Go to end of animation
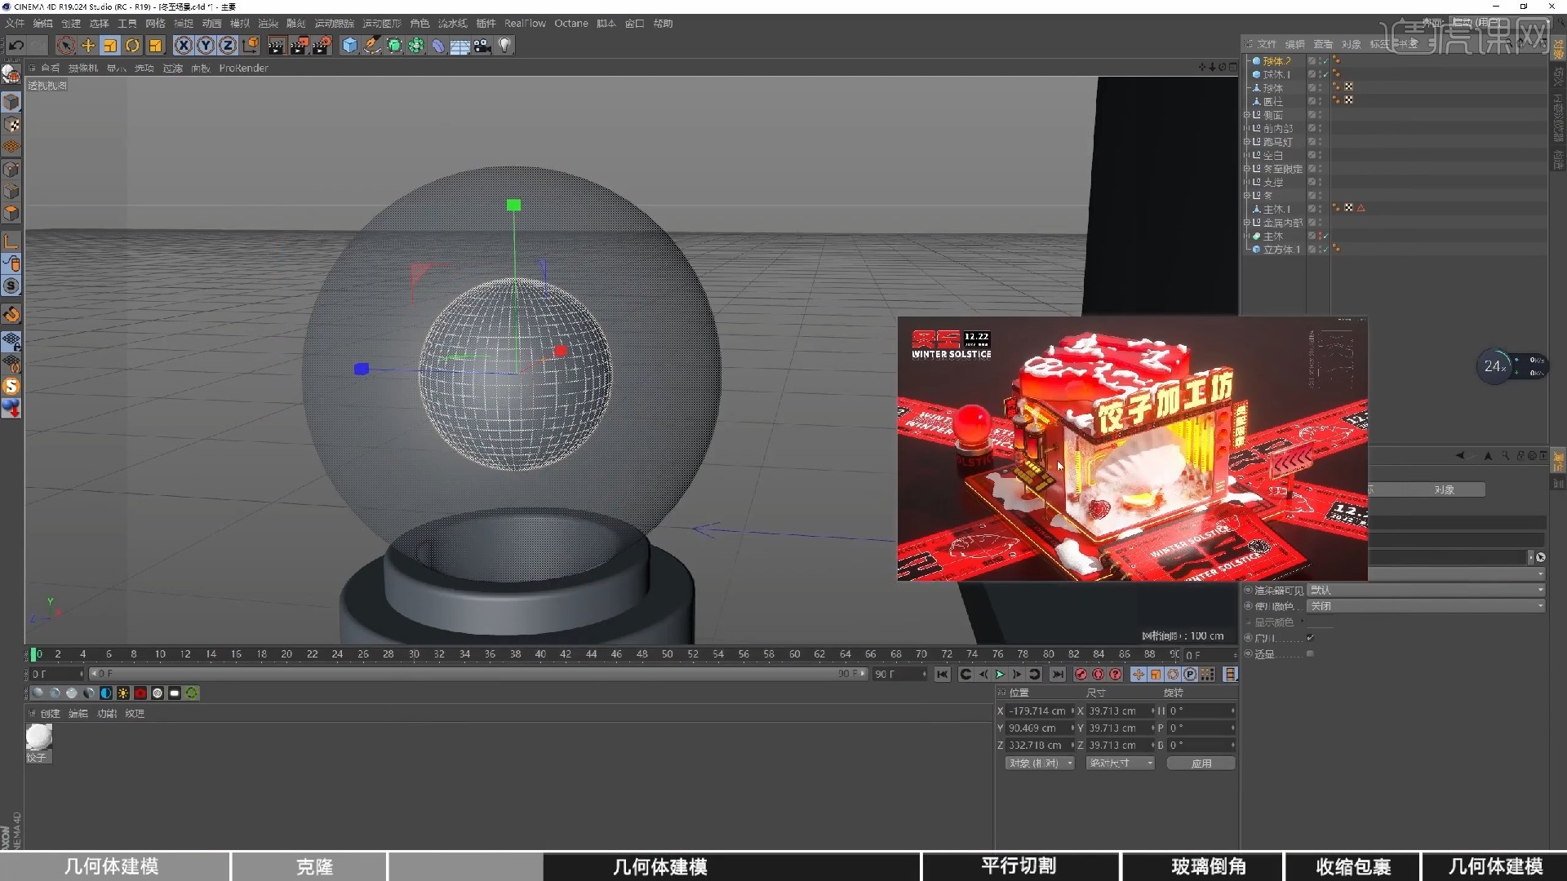 1058,675
